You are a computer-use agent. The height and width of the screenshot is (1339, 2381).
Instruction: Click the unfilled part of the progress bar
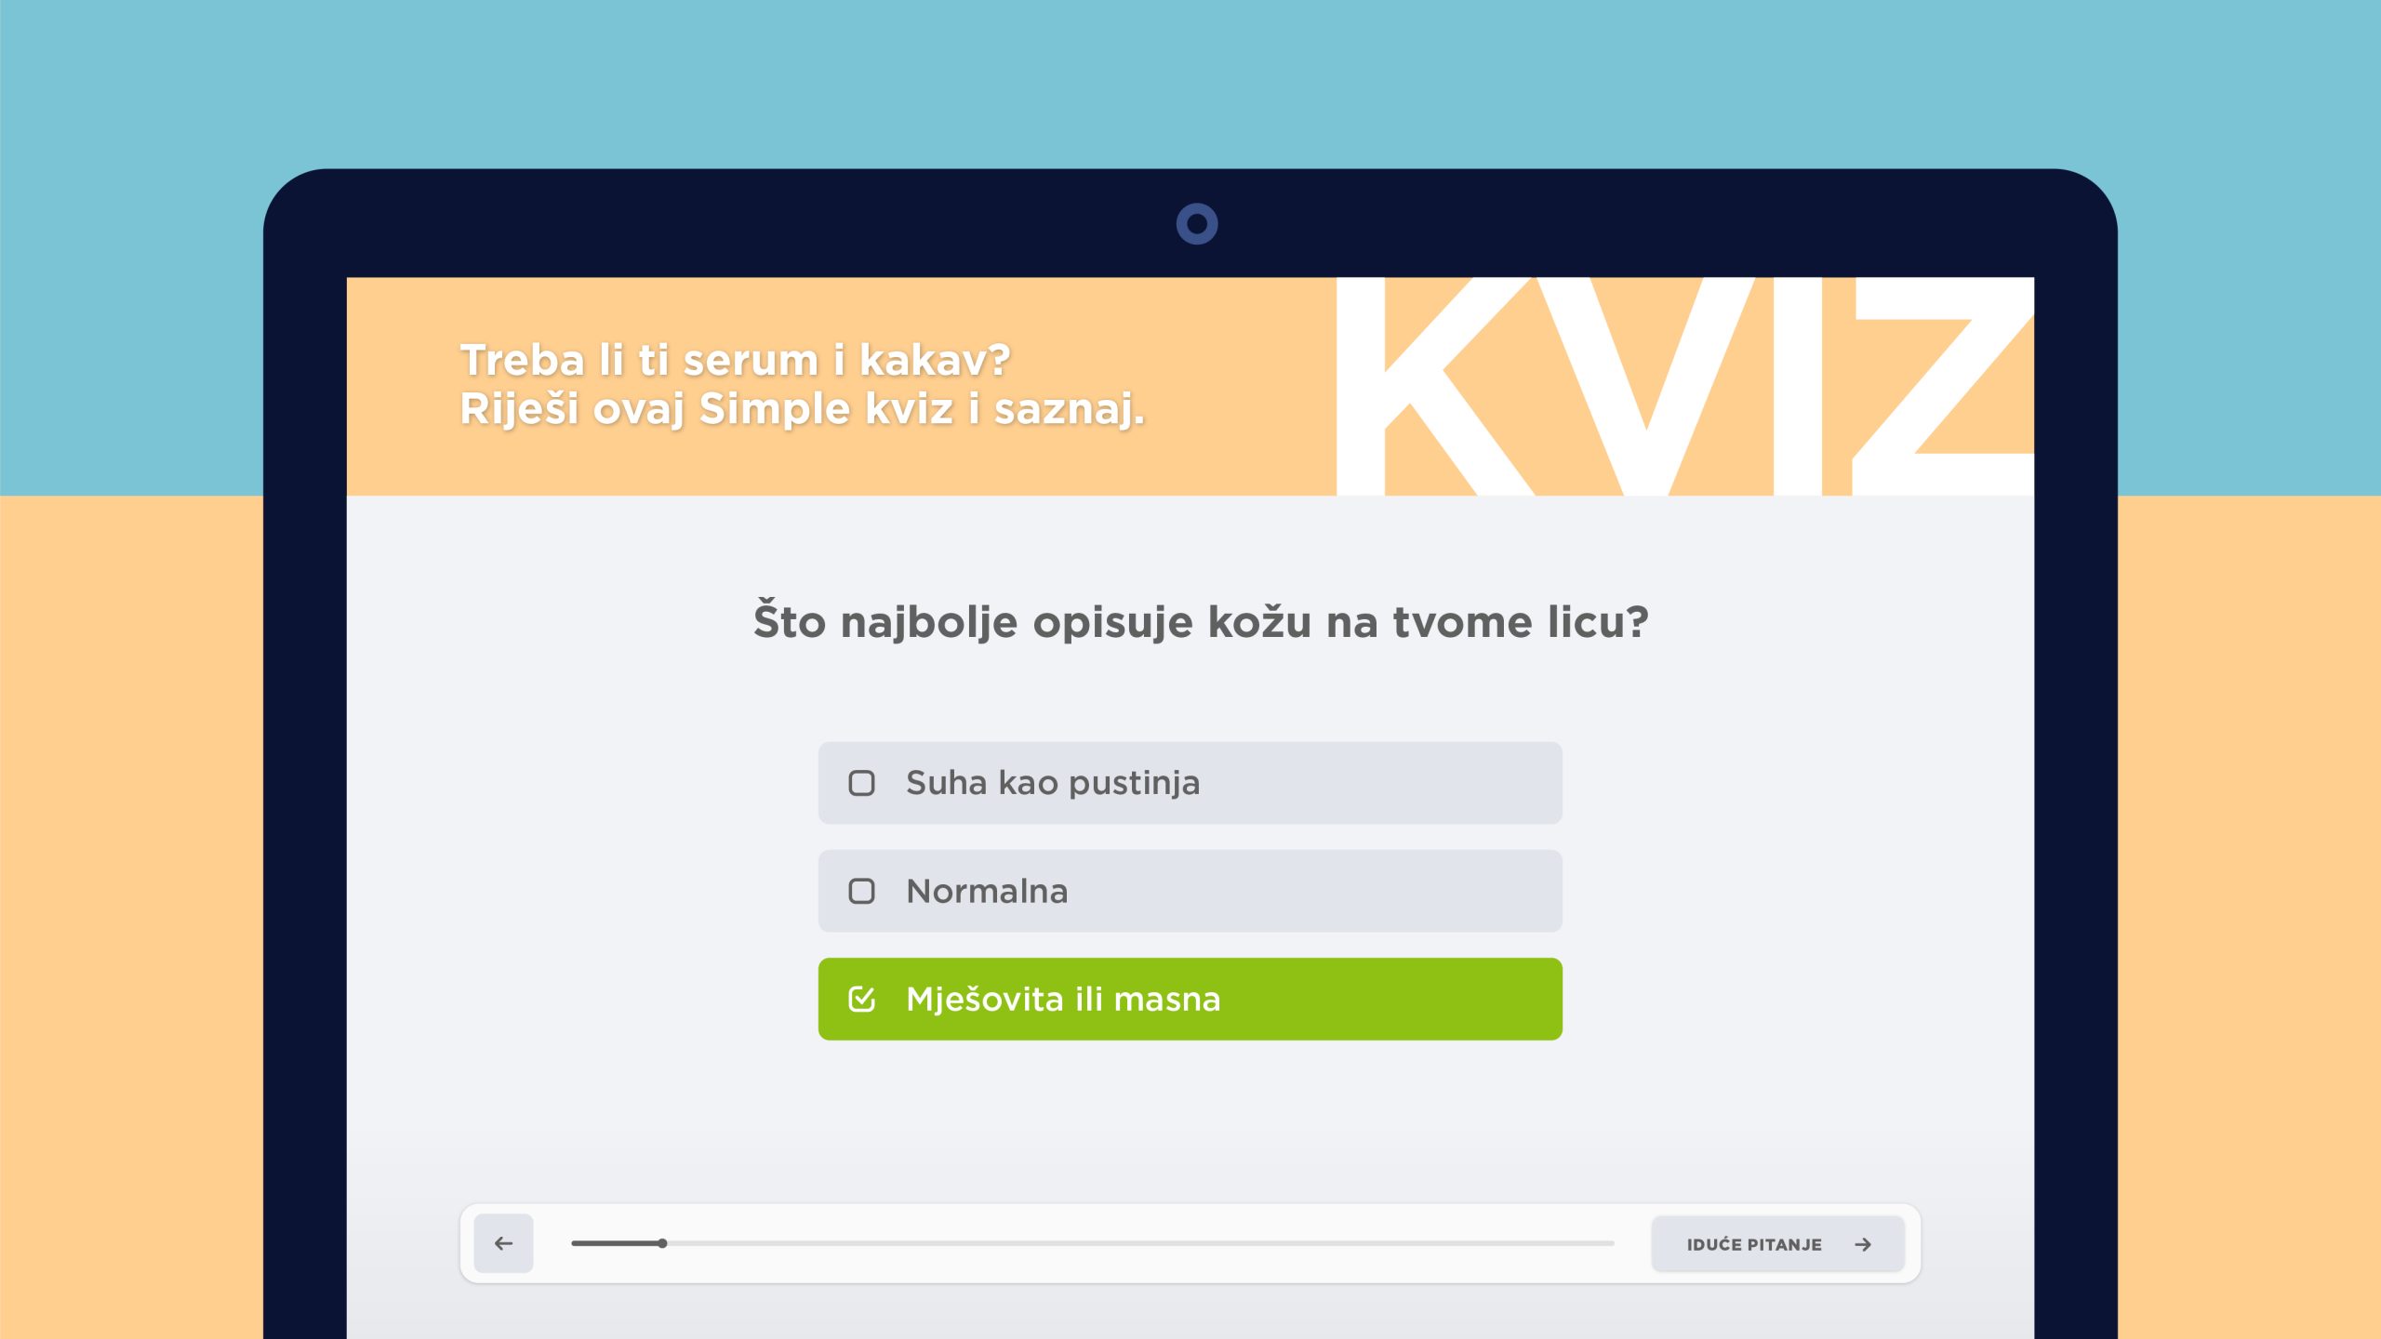click(x=1140, y=1243)
